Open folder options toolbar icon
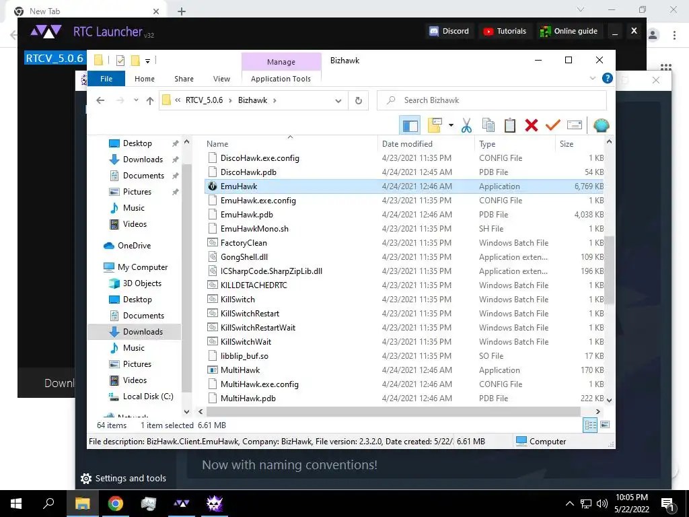Image resolution: width=689 pixels, height=517 pixels. pos(435,126)
